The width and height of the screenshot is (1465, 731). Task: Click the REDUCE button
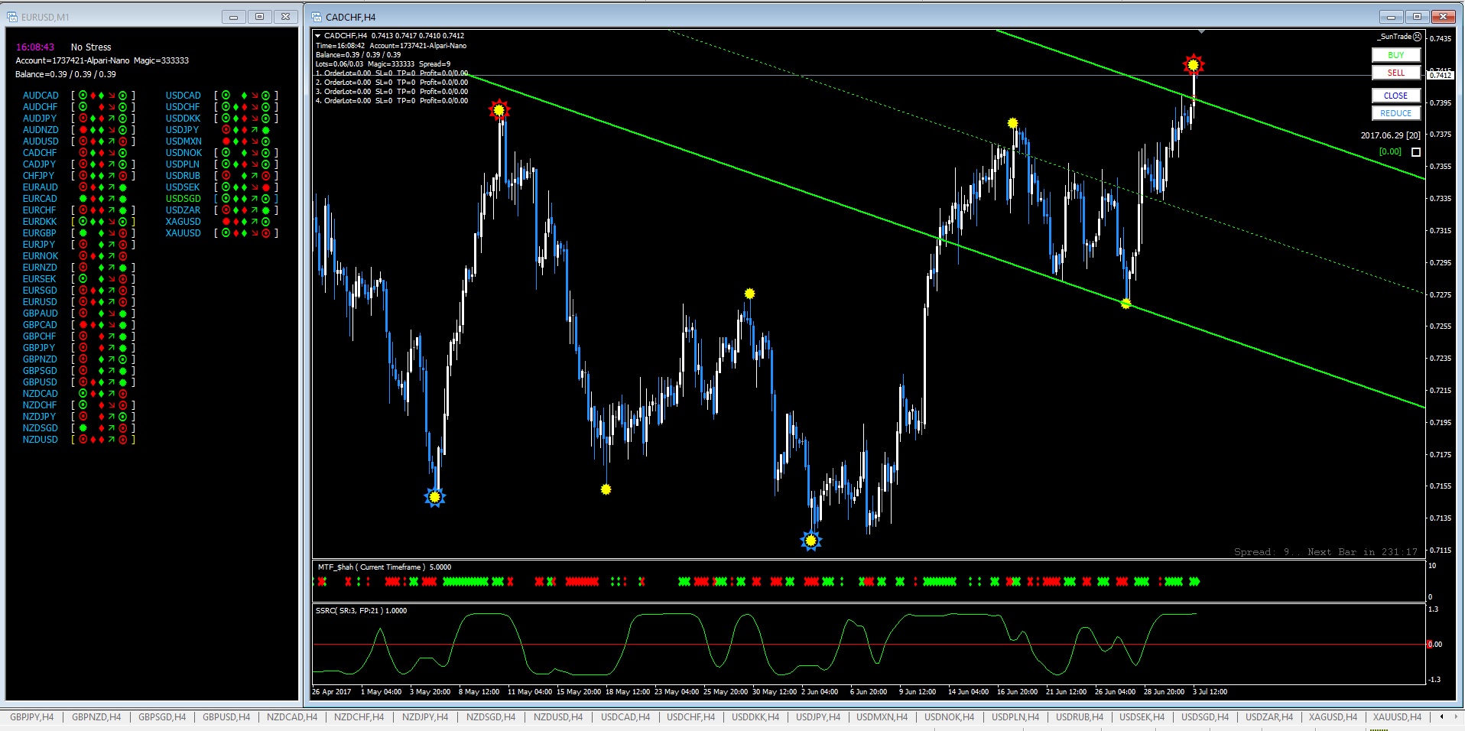pos(1395,113)
